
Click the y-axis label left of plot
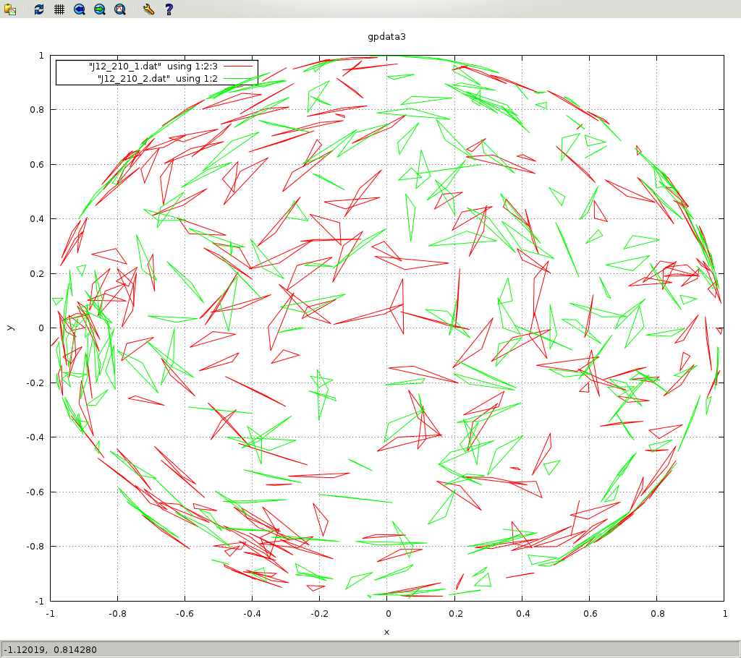point(9,328)
